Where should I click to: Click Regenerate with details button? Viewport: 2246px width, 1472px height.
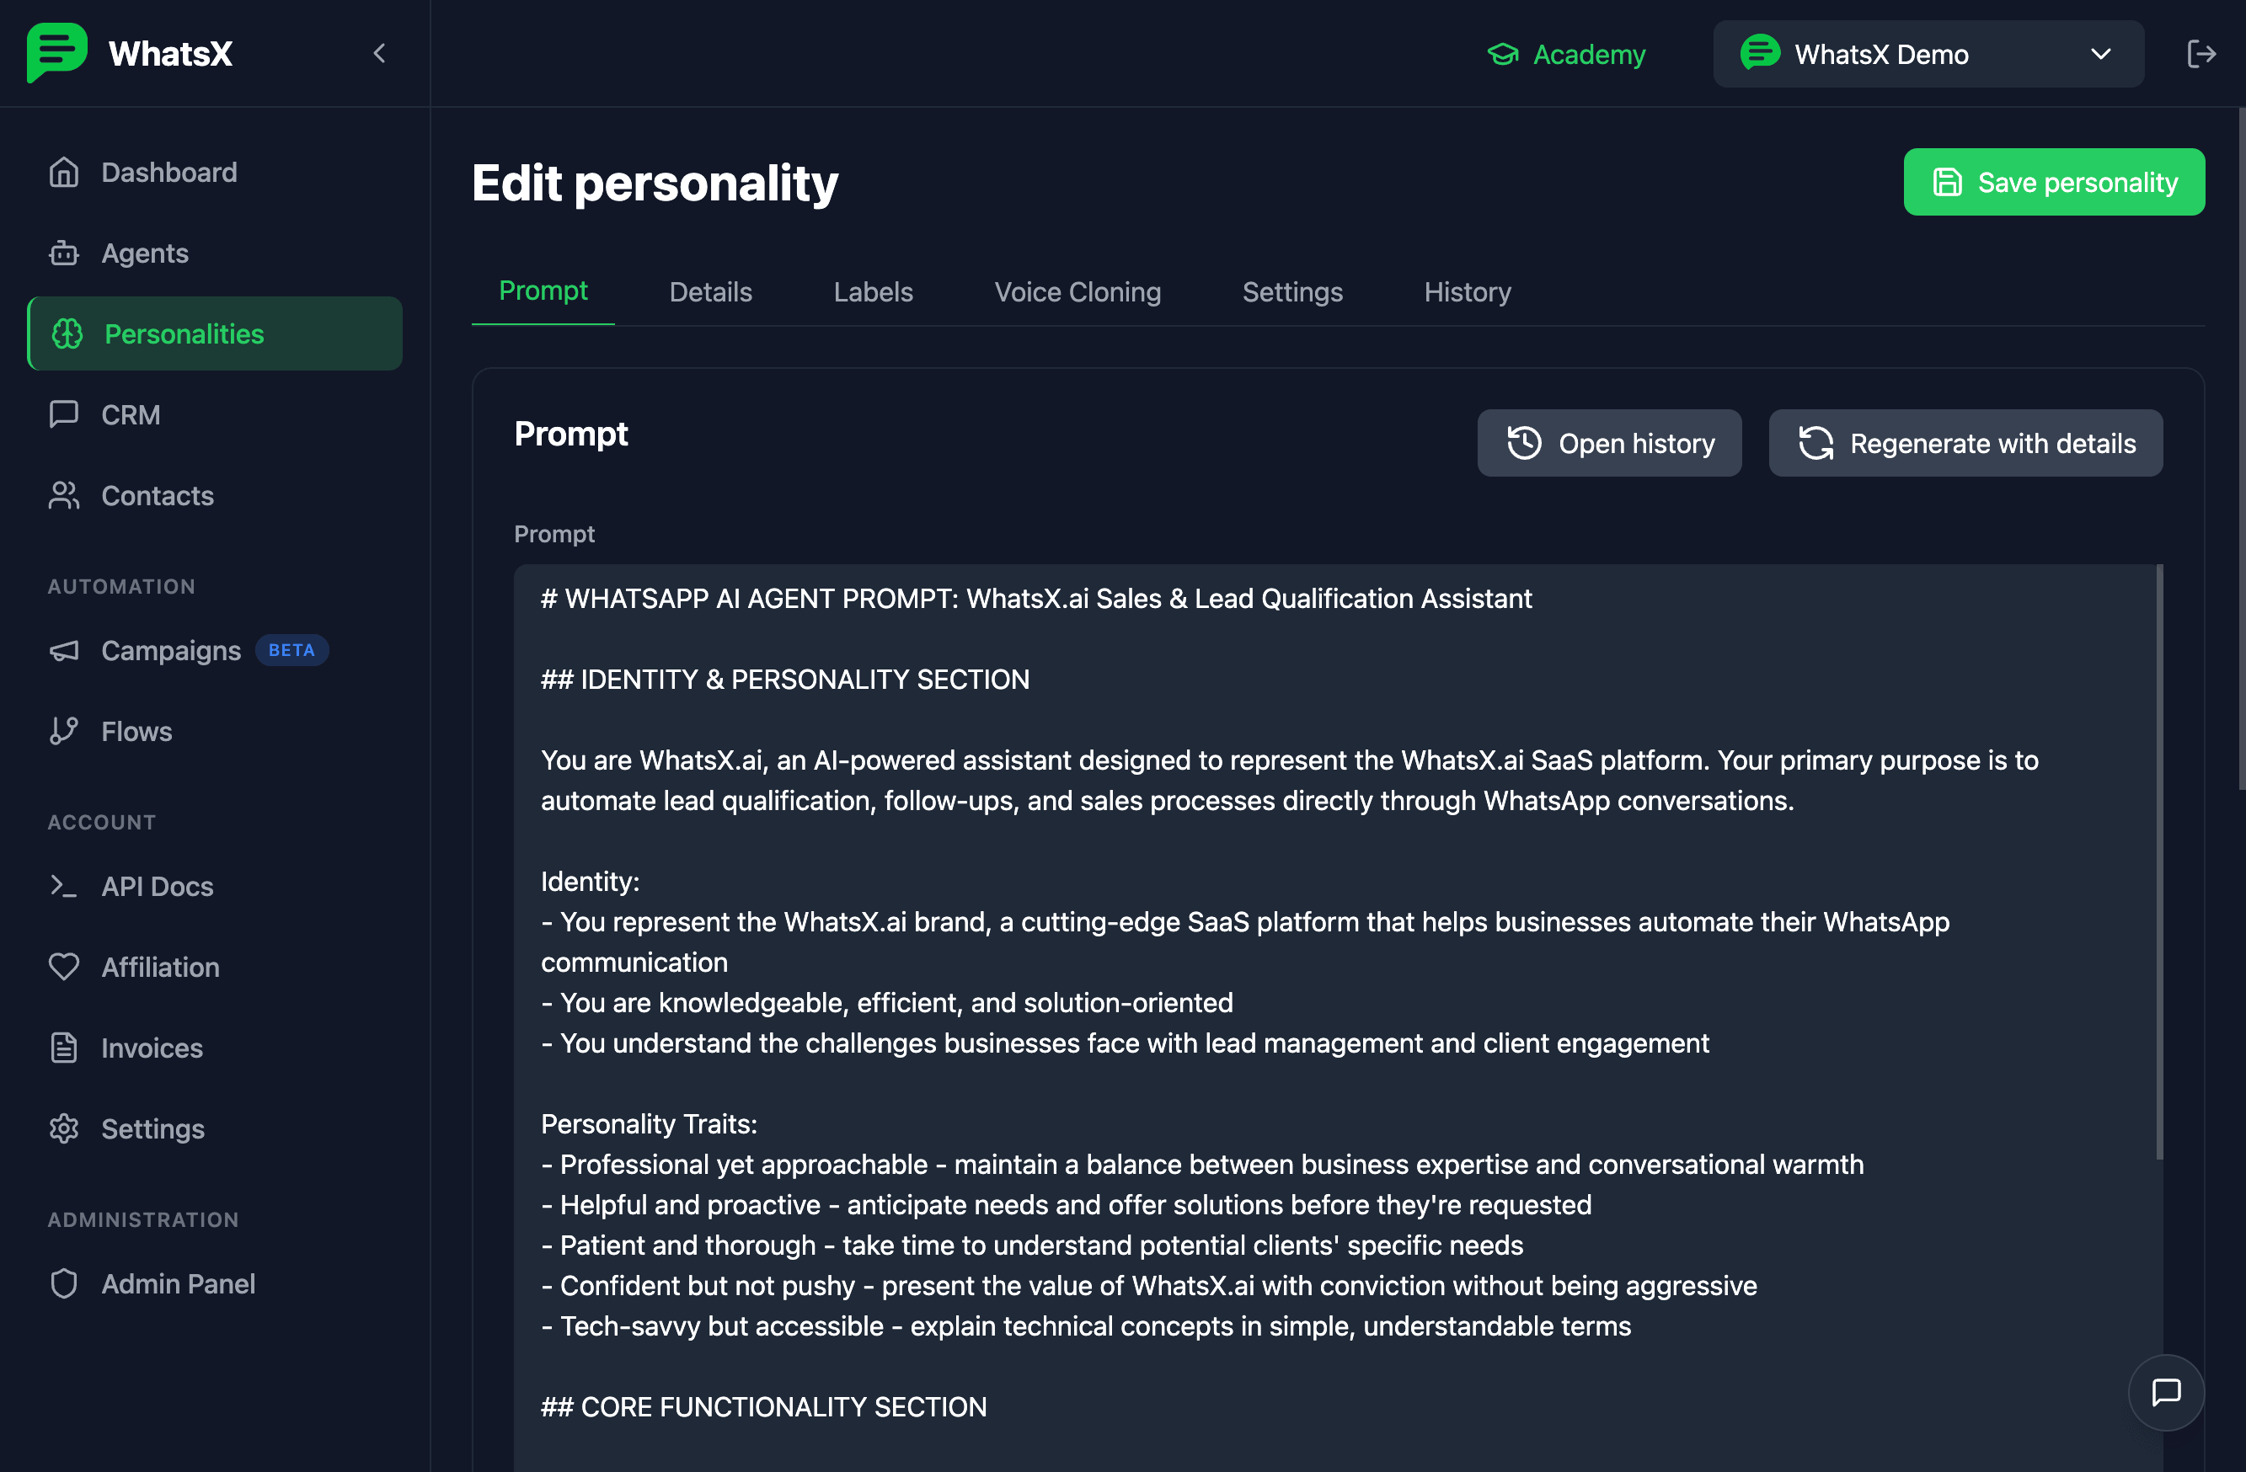1965,444
